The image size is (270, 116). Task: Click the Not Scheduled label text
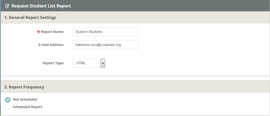[25, 100]
